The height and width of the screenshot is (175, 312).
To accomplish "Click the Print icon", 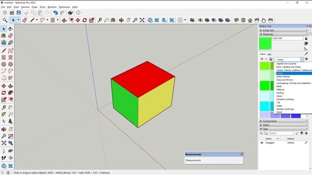I will pyautogui.click(x=70, y=13).
